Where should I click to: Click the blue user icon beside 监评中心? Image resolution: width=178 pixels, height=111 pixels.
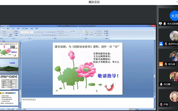[x=161, y=44]
